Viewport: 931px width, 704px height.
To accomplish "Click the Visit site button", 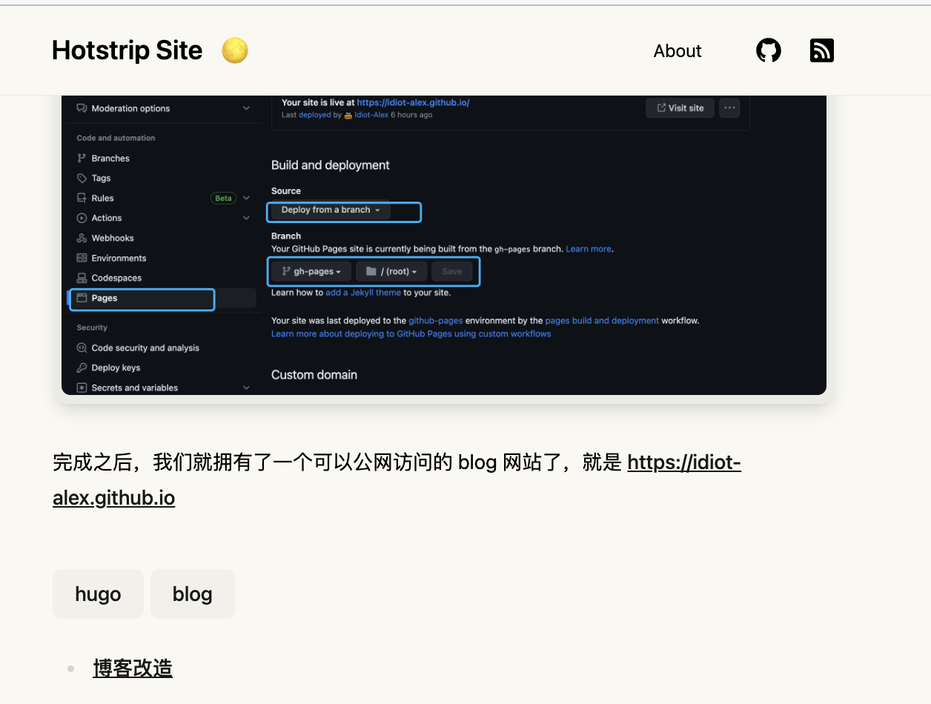I will click(680, 107).
